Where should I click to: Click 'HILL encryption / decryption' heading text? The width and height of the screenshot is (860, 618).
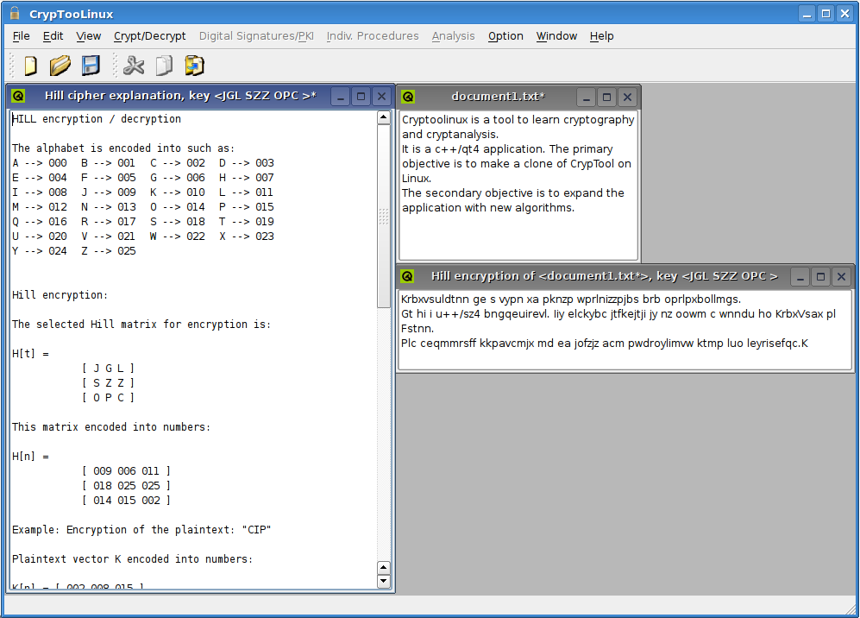coord(97,119)
